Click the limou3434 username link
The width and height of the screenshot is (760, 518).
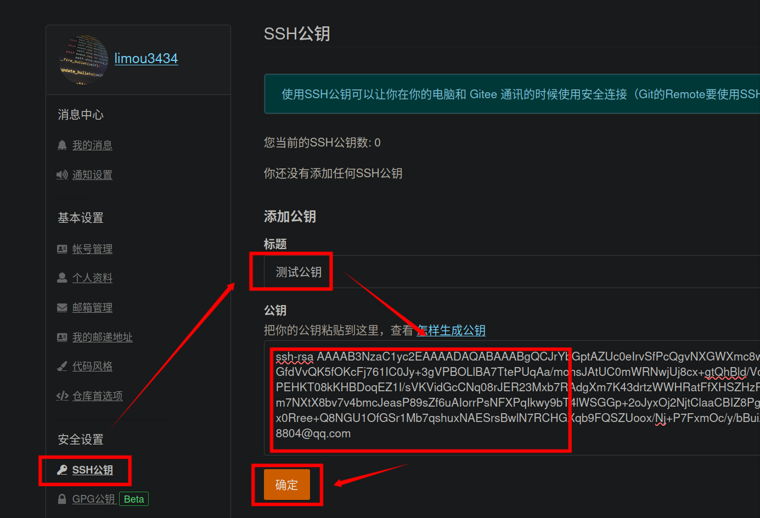146,58
